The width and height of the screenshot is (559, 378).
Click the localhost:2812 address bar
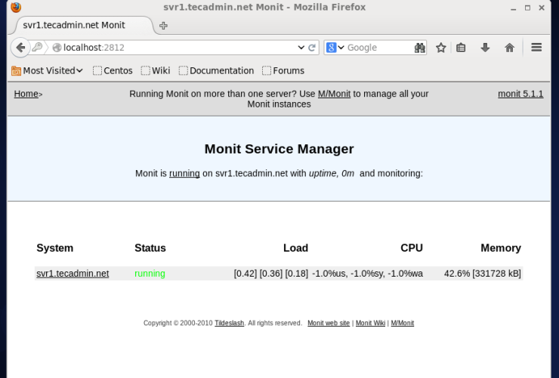(x=174, y=48)
